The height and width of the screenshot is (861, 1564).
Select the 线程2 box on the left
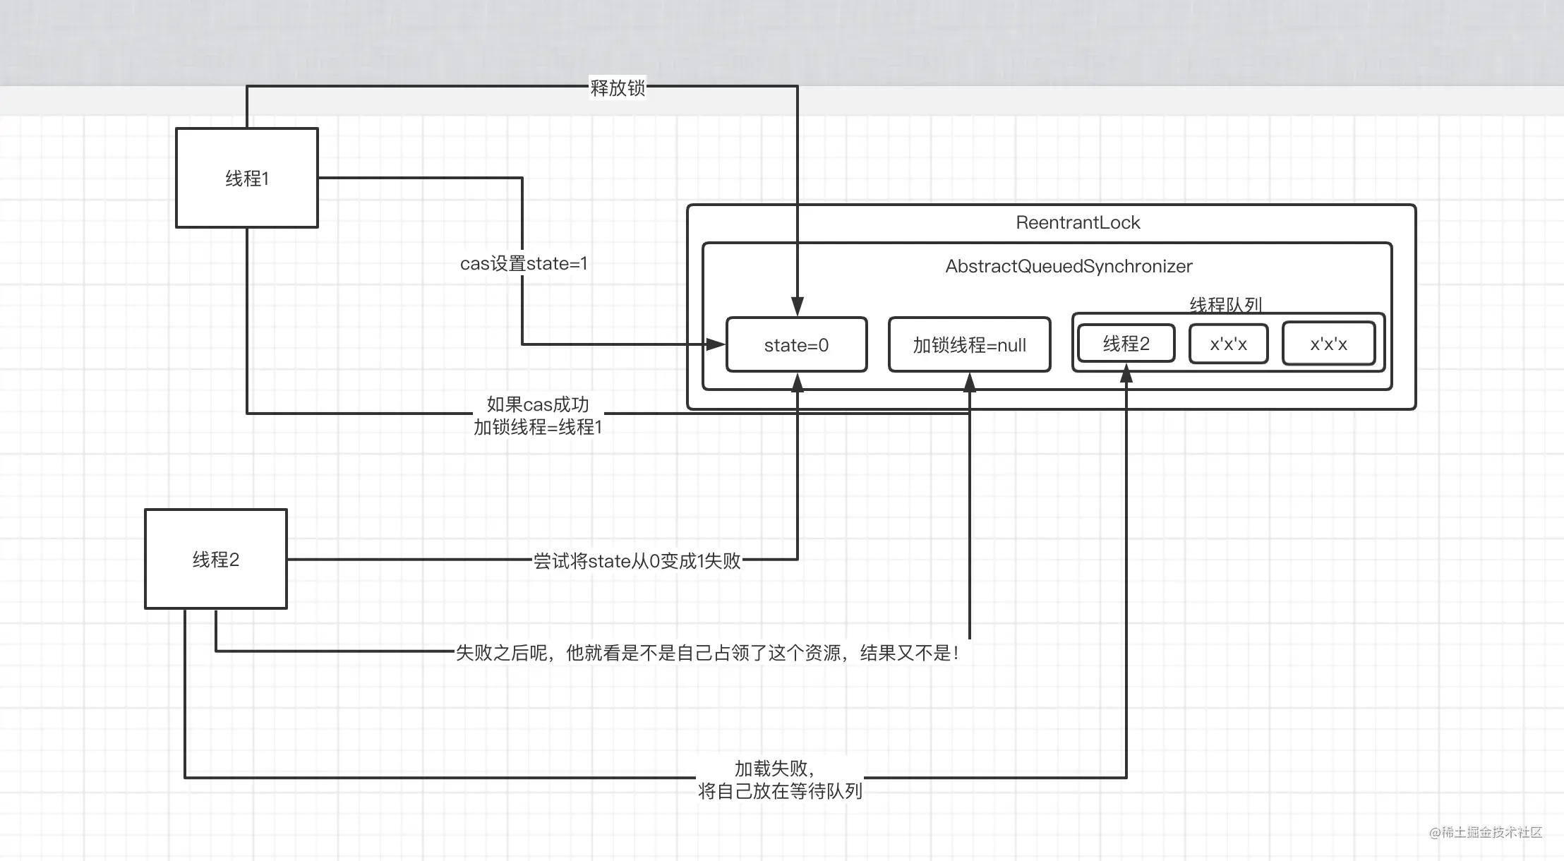(216, 559)
